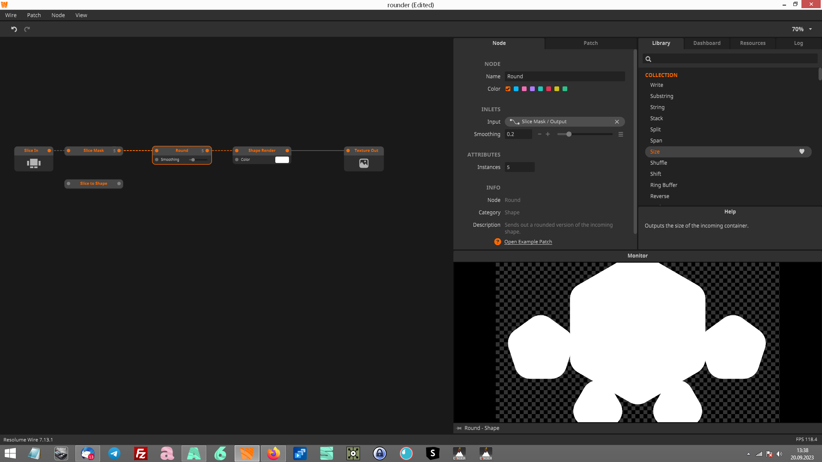Switch to the Dashboard tab
Image resolution: width=822 pixels, height=462 pixels.
706,43
